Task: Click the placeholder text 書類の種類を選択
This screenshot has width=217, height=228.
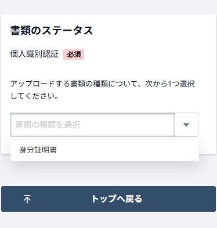Action: tap(48, 125)
